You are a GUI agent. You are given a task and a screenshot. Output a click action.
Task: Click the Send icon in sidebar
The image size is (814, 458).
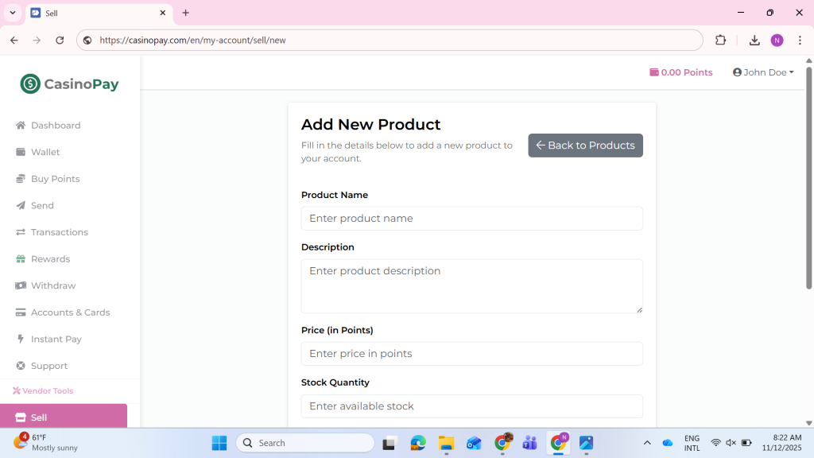click(x=21, y=205)
